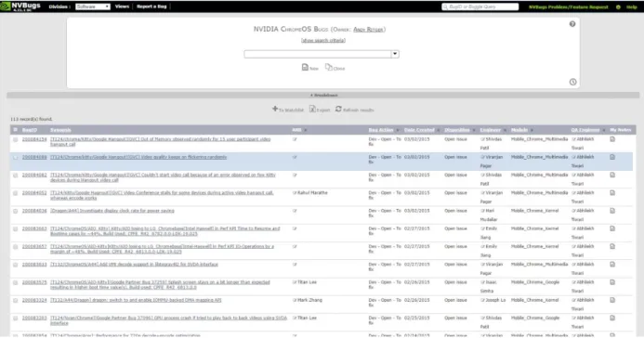Check the box for bug 200084154

pyautogui.click(x=15, y=139)
